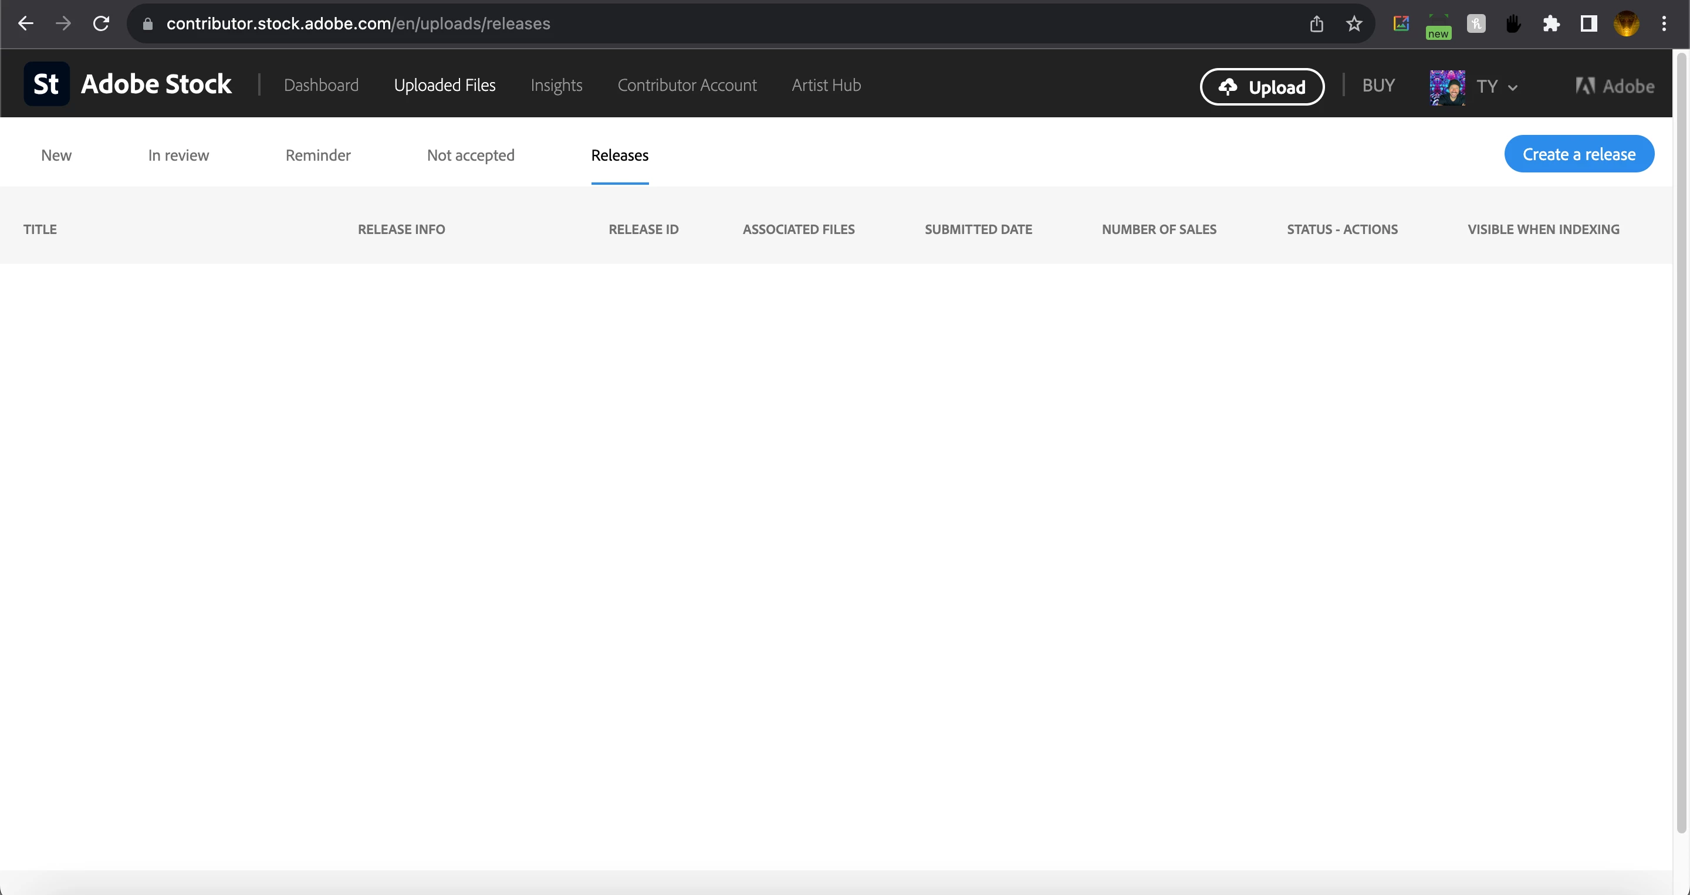Image resolution: width=1690 pixels, height=895 pixels.
Task: Open Chrome three-dot menu
Action: 1664,23
